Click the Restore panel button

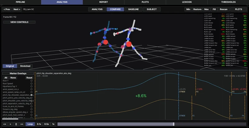[x=197, y=9]
